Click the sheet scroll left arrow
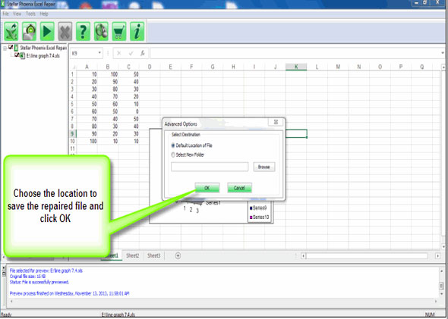The image size is (448, 319). coord(304,256)
